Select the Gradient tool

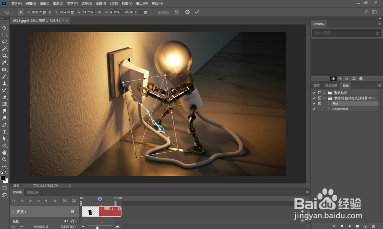[x=4, y=104]
